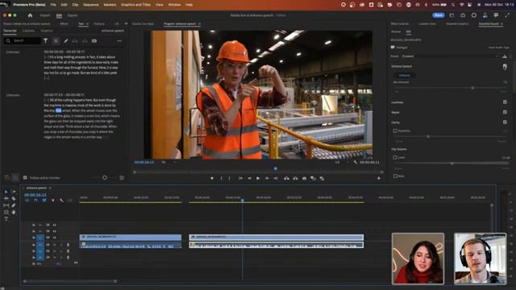Click the Play button in Program monitor
Image resolution: width=516 pixels, height=290 pixels.
tap(258, 178)
